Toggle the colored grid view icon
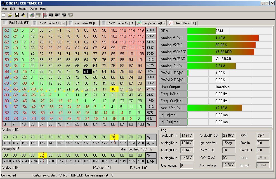 tap(32, 15)
